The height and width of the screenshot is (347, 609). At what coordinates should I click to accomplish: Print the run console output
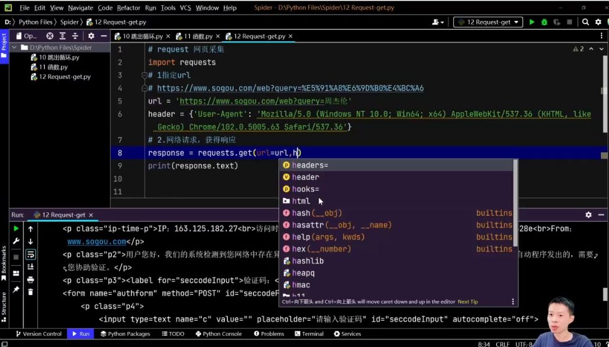[30, 280]
